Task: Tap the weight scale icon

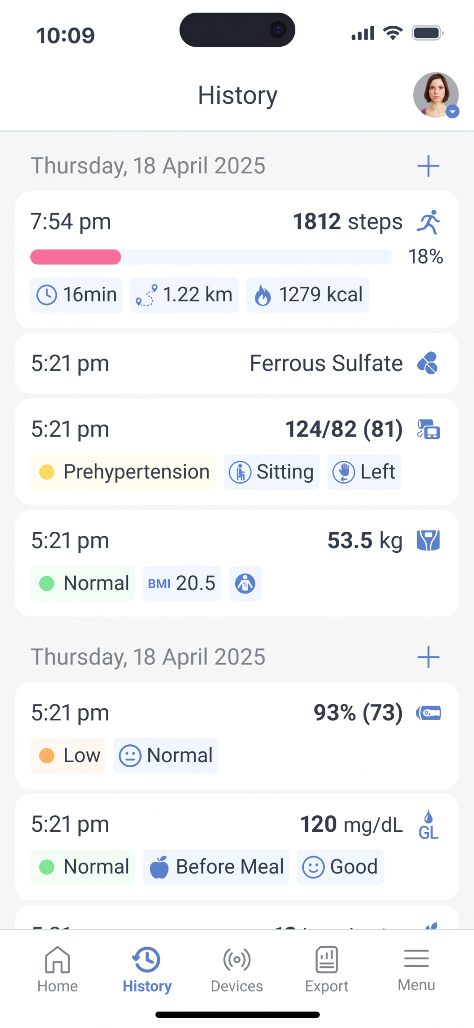Action: click(x=428, y=541)
